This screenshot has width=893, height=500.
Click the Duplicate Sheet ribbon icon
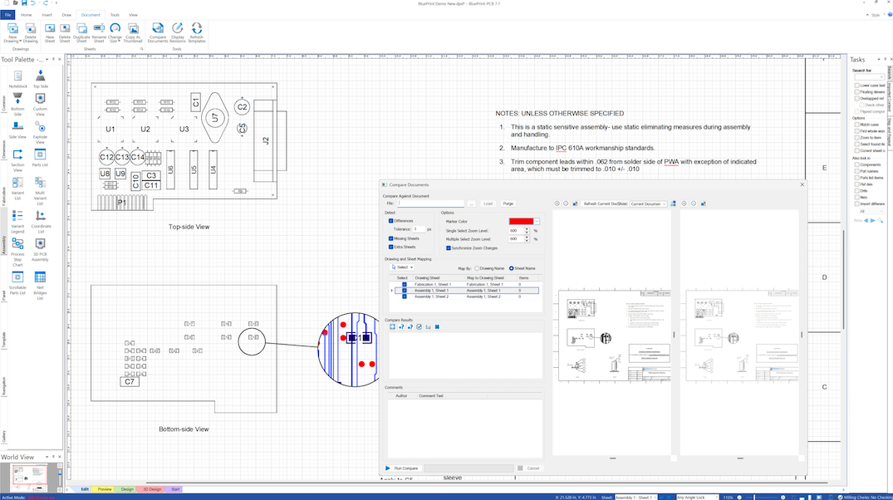[81, 33]
